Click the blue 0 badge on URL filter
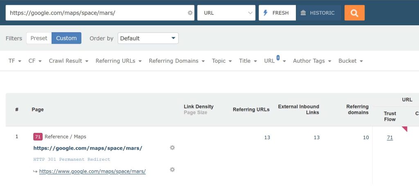419x195 pixels. click(278, 57)
